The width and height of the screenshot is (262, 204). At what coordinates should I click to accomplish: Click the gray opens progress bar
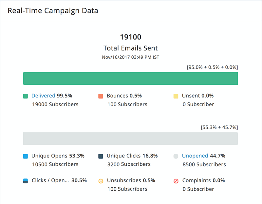point(130,138)
